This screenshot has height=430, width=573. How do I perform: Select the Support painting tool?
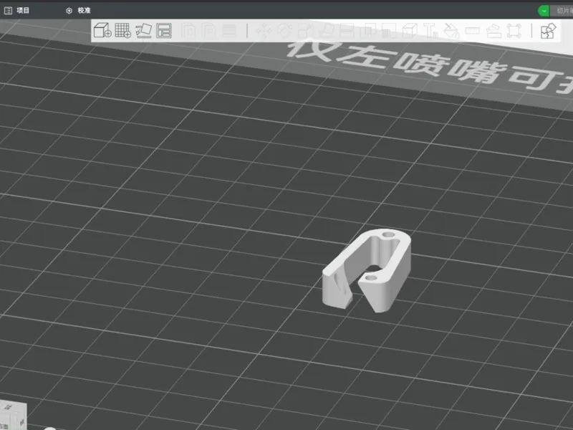[389, 31]
